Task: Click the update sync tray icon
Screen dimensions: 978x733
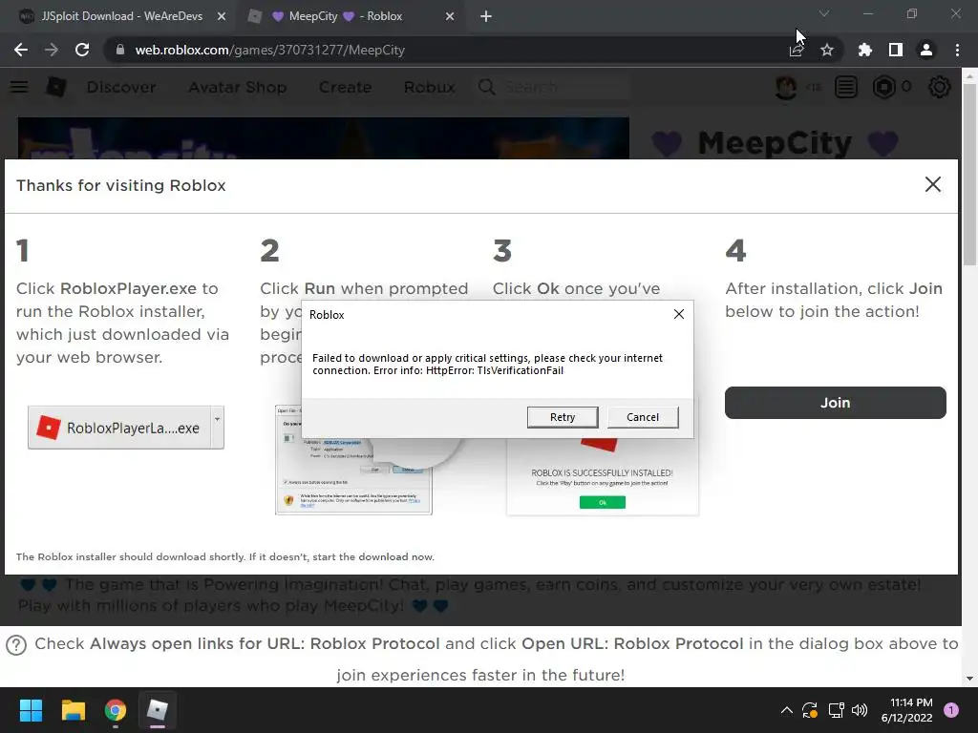Action: point(810,710)
